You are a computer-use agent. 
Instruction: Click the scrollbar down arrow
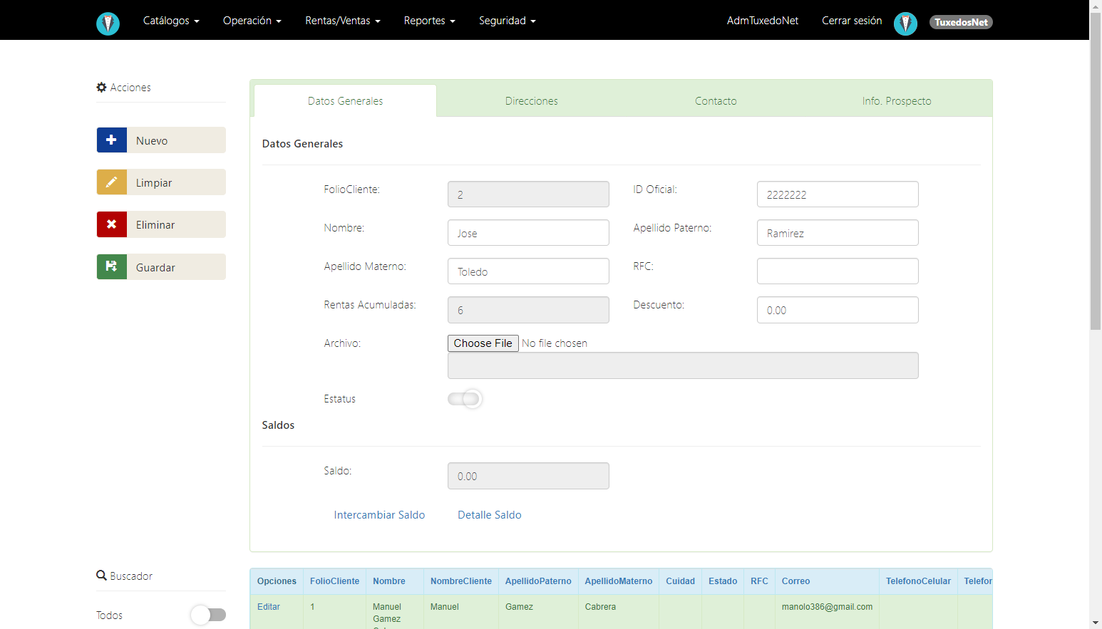tap(1096, 623)
